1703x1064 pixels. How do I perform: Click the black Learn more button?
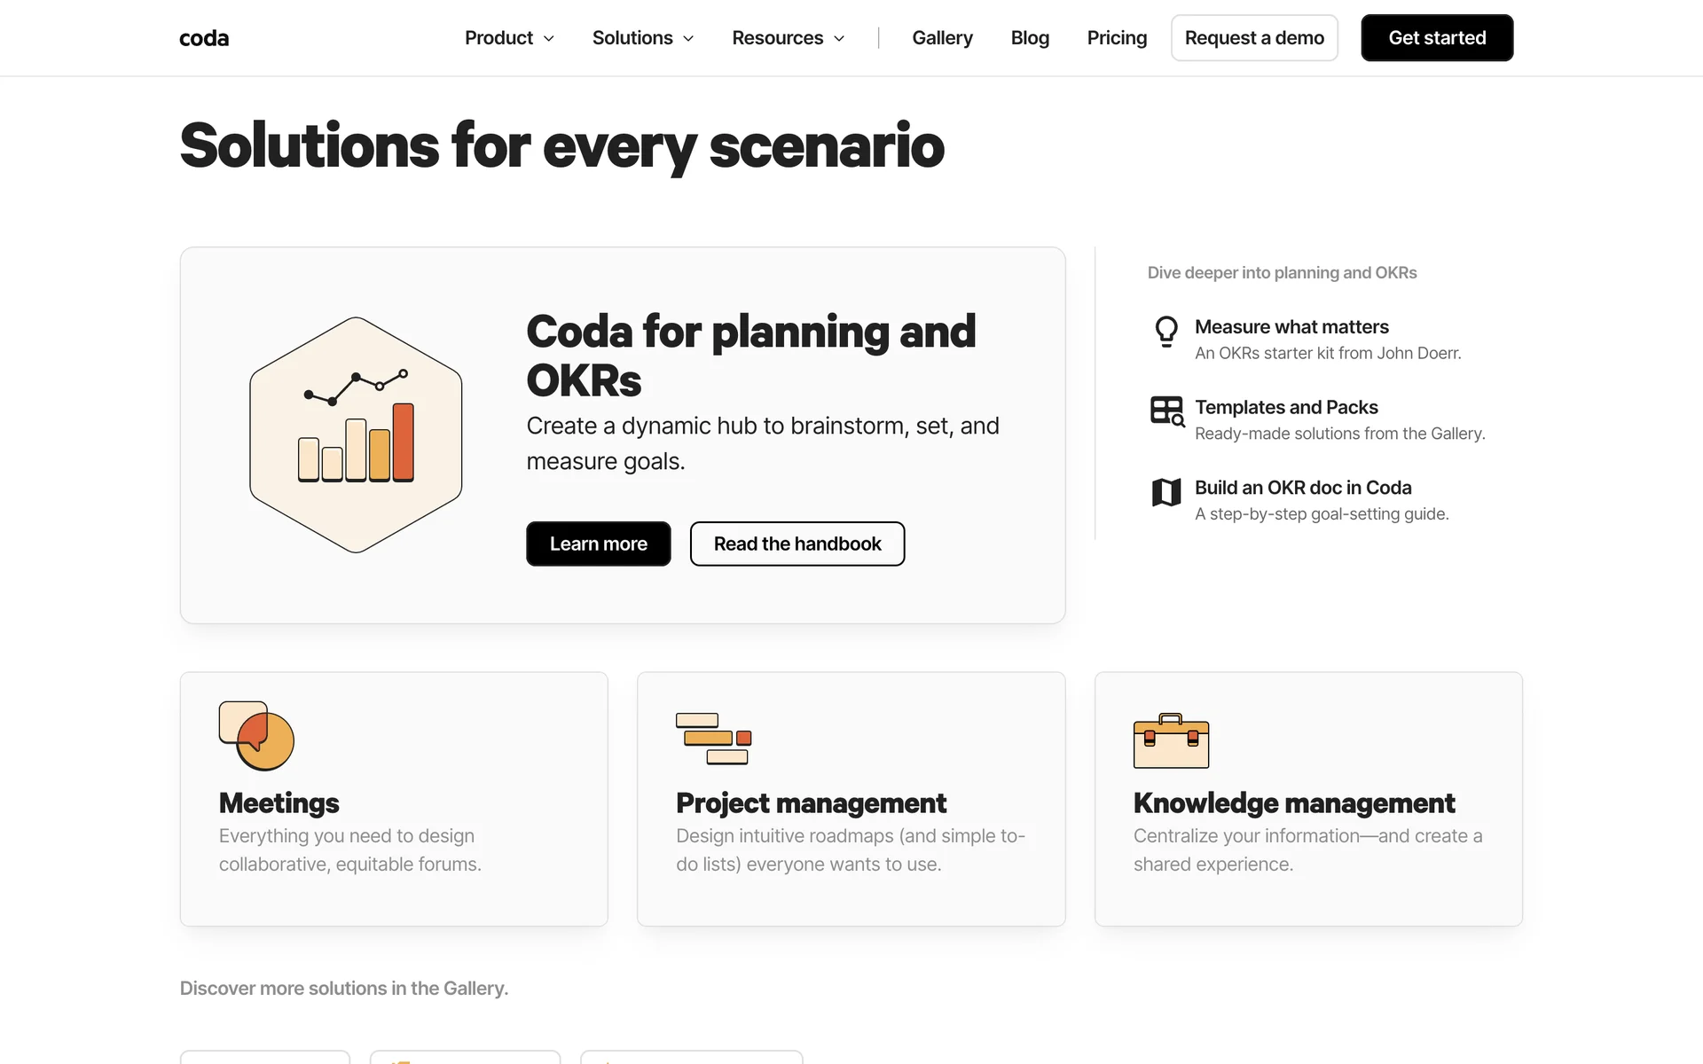pos(599,544)
